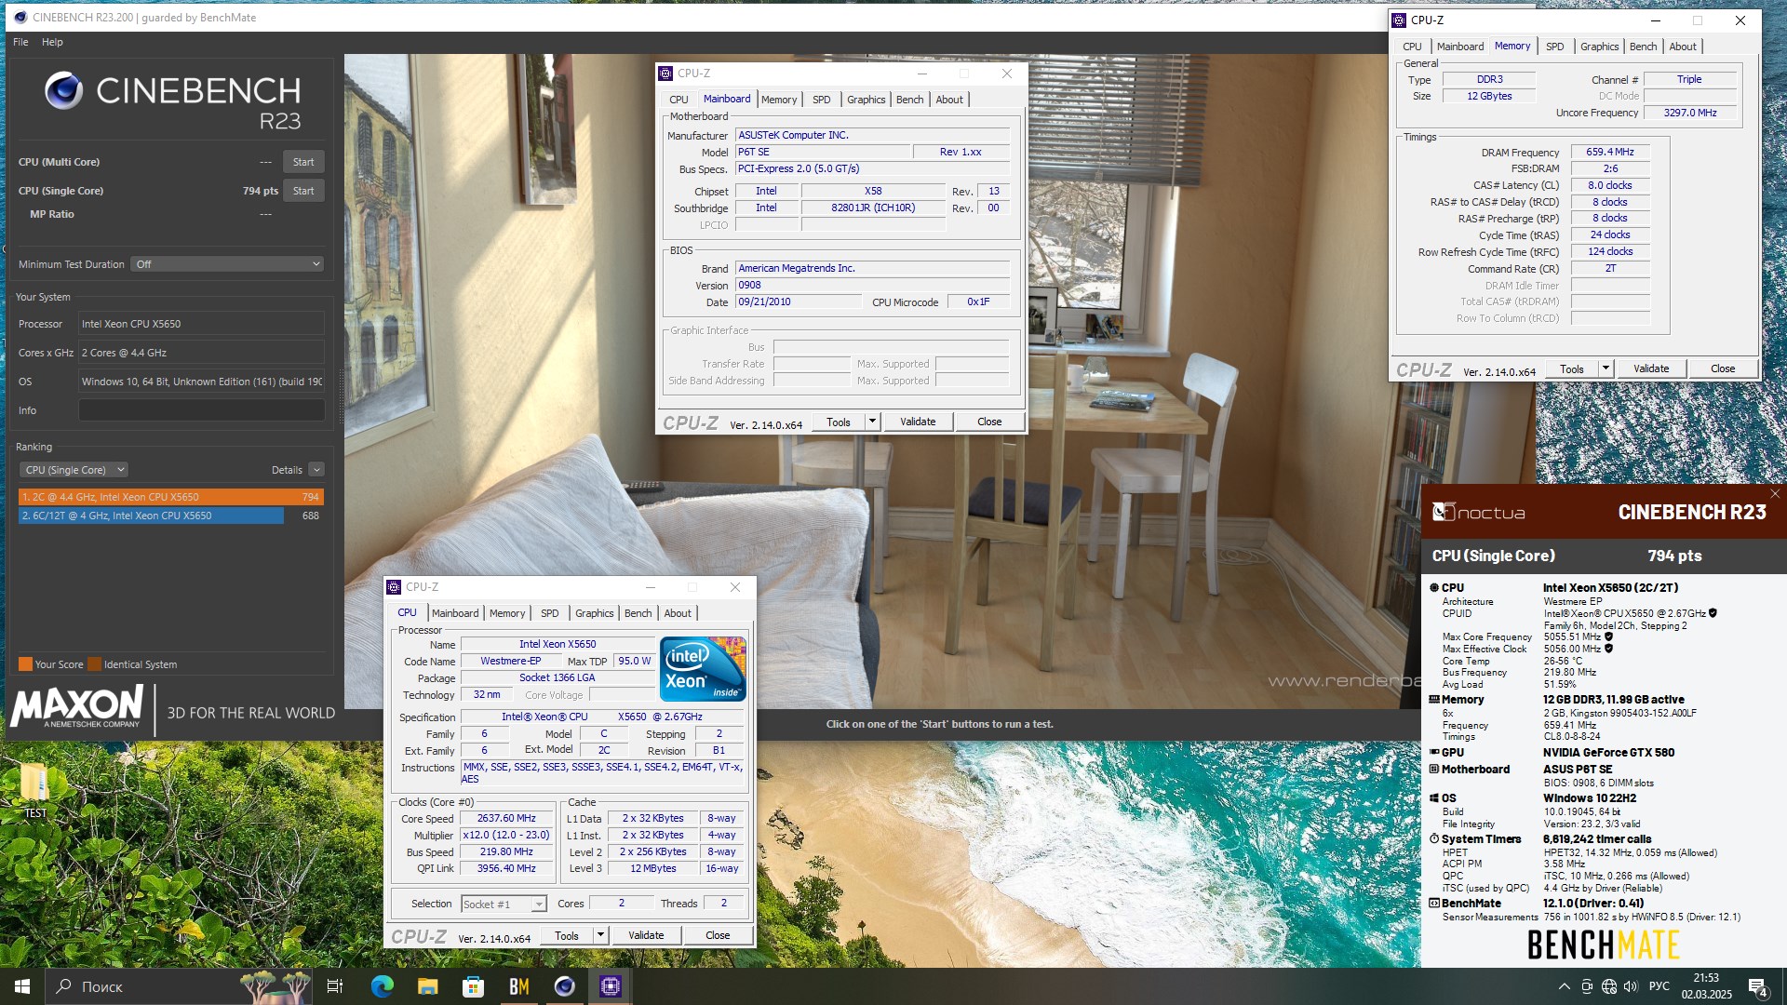Close the BenchMate result overlay
The height and width of the screenshot is (1005, 1787).
pos(1775,494)
